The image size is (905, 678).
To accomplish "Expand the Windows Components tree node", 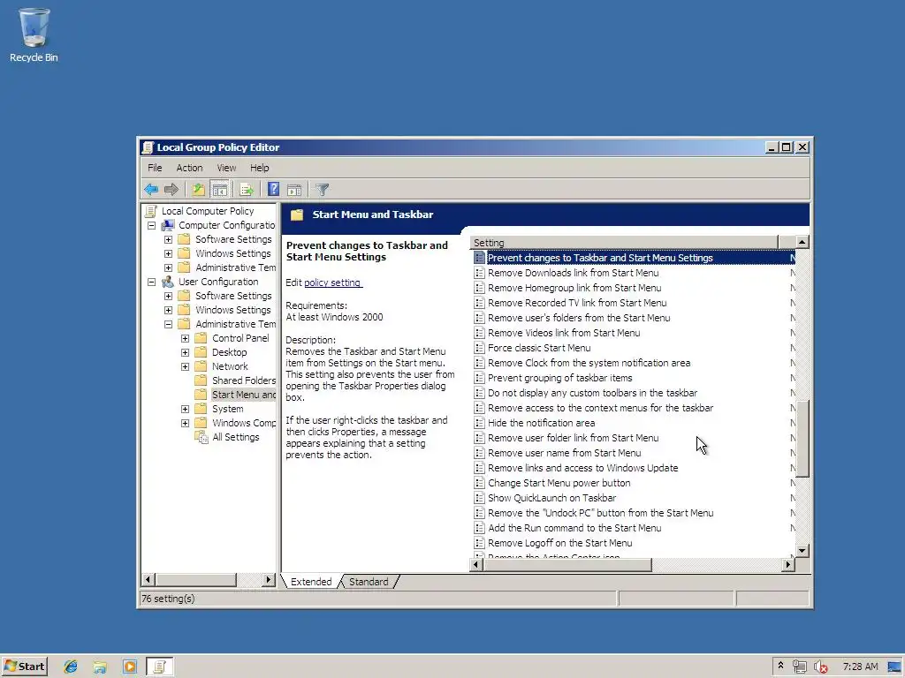I will tap(185, 423).
